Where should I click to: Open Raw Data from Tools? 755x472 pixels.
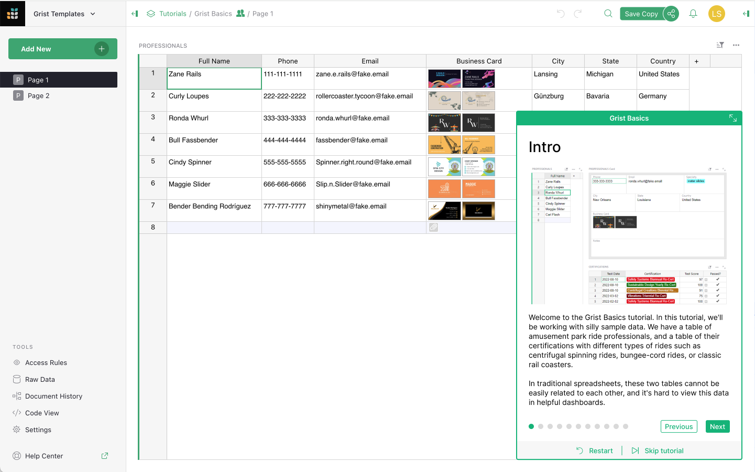tap(40, 379)
